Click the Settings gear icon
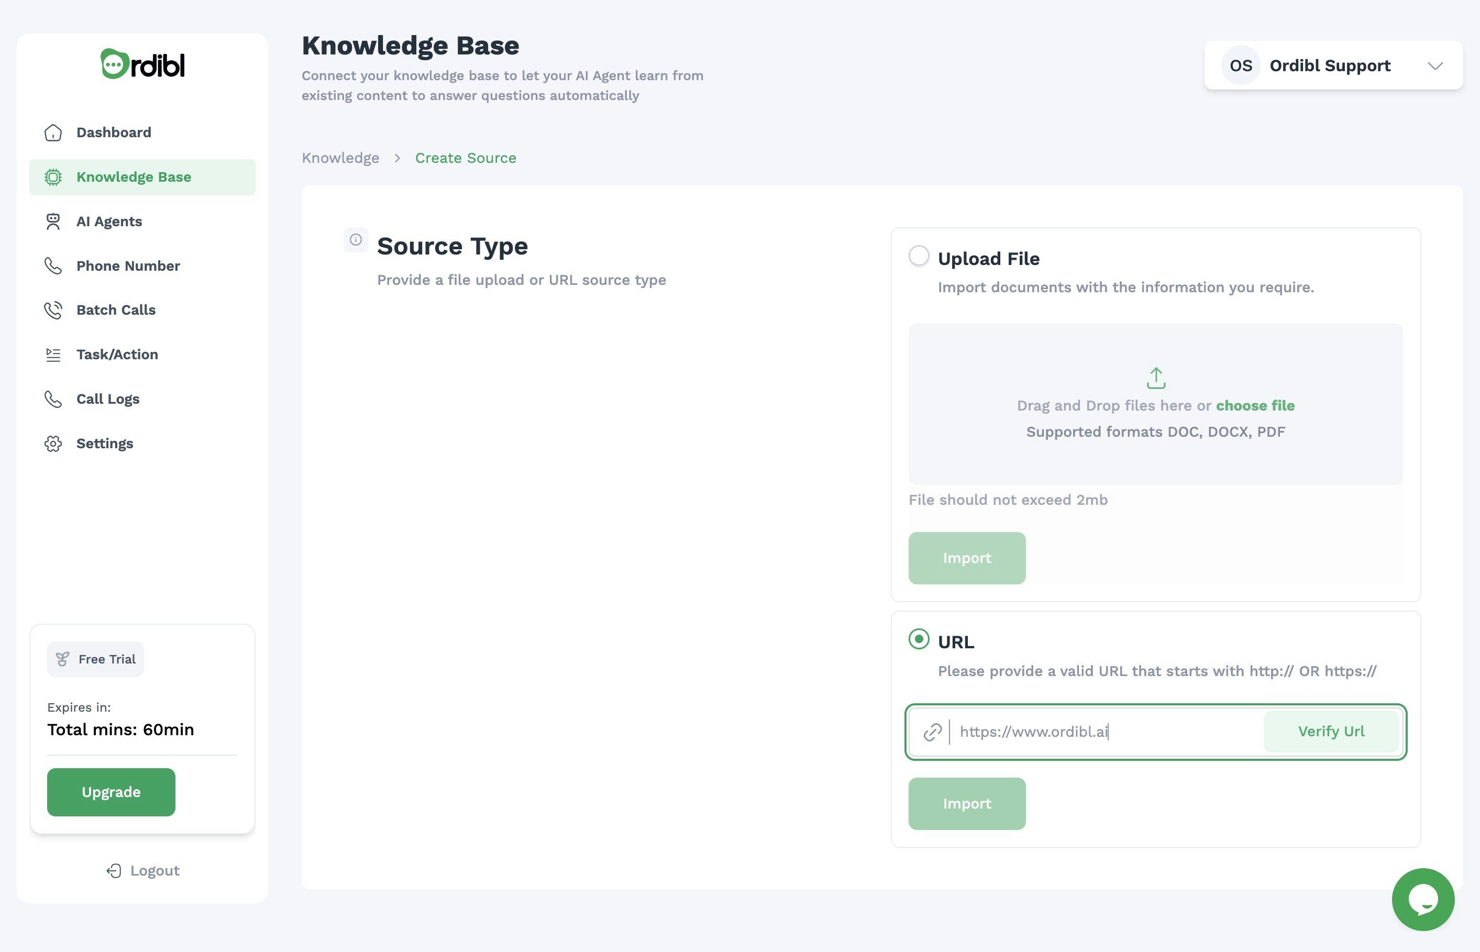 (x=53, y=443)
